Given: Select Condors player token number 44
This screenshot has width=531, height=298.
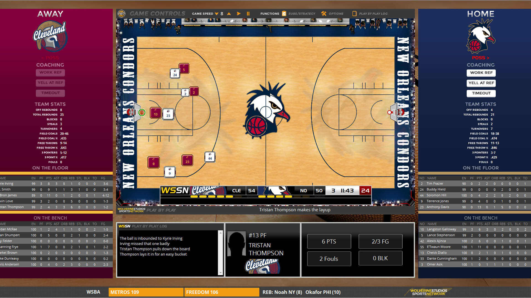Looking at the screenshot, I should [x=210, y=157].
